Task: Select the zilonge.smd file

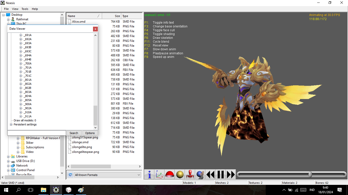Action: (80, 142)
